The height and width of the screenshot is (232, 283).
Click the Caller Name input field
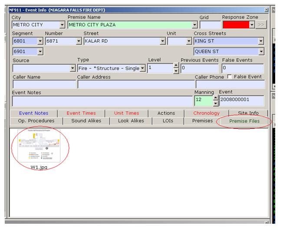[x=44, y=84]
